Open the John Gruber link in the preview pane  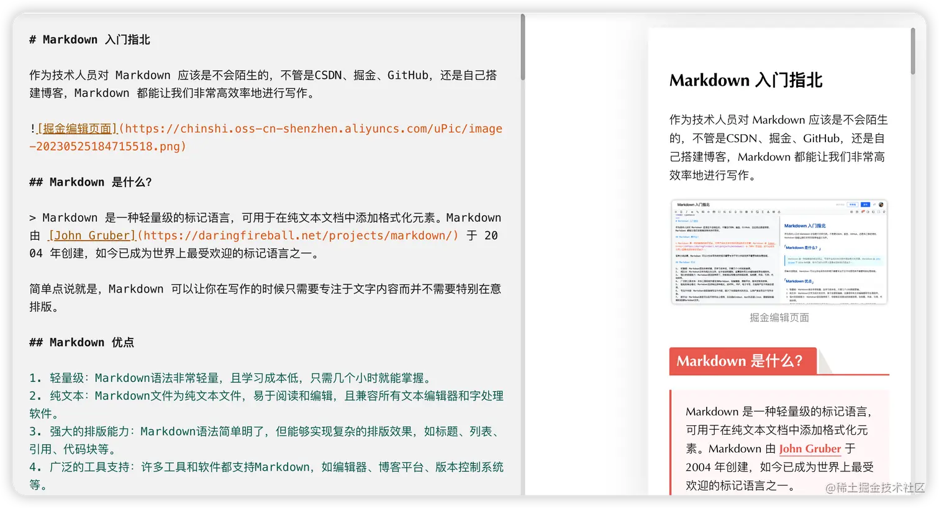coord(810,448)
